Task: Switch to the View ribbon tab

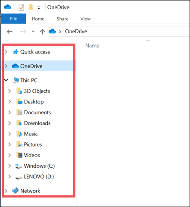Action: [x=85, y=19]
